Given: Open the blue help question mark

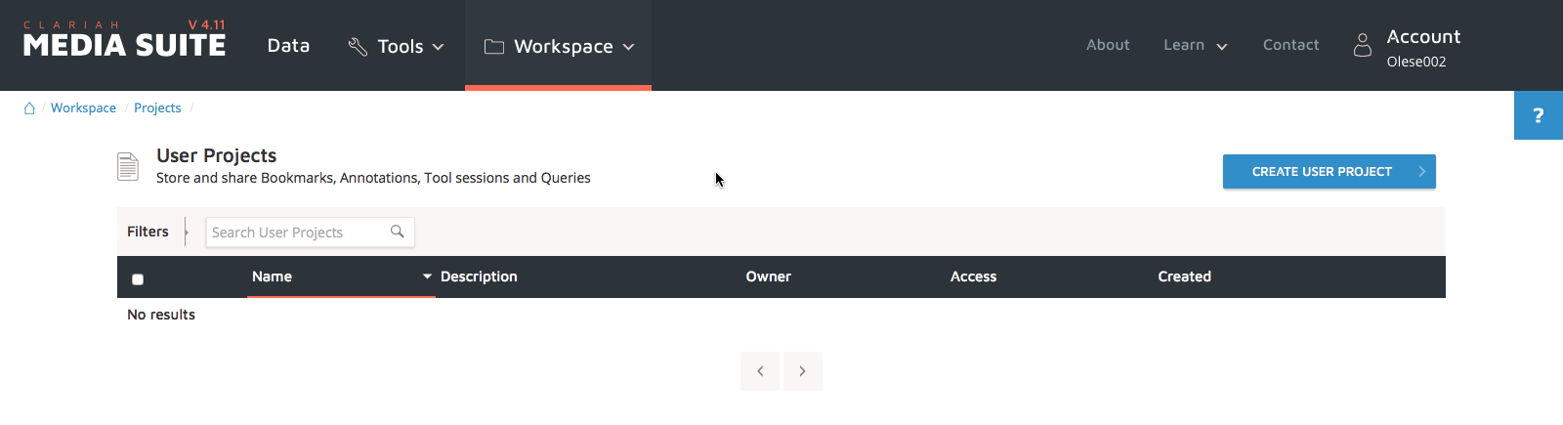Looking at the screenshot, I should 1538,115.
